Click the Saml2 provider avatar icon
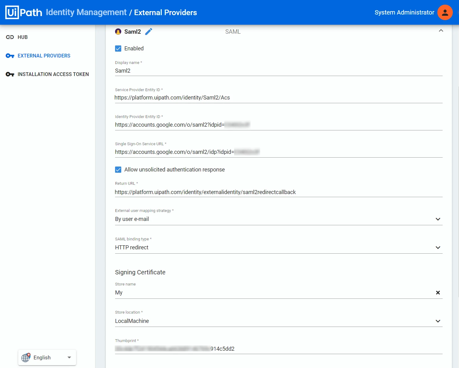Viewport: 459px width, 368px height. [x=118, y=32]
